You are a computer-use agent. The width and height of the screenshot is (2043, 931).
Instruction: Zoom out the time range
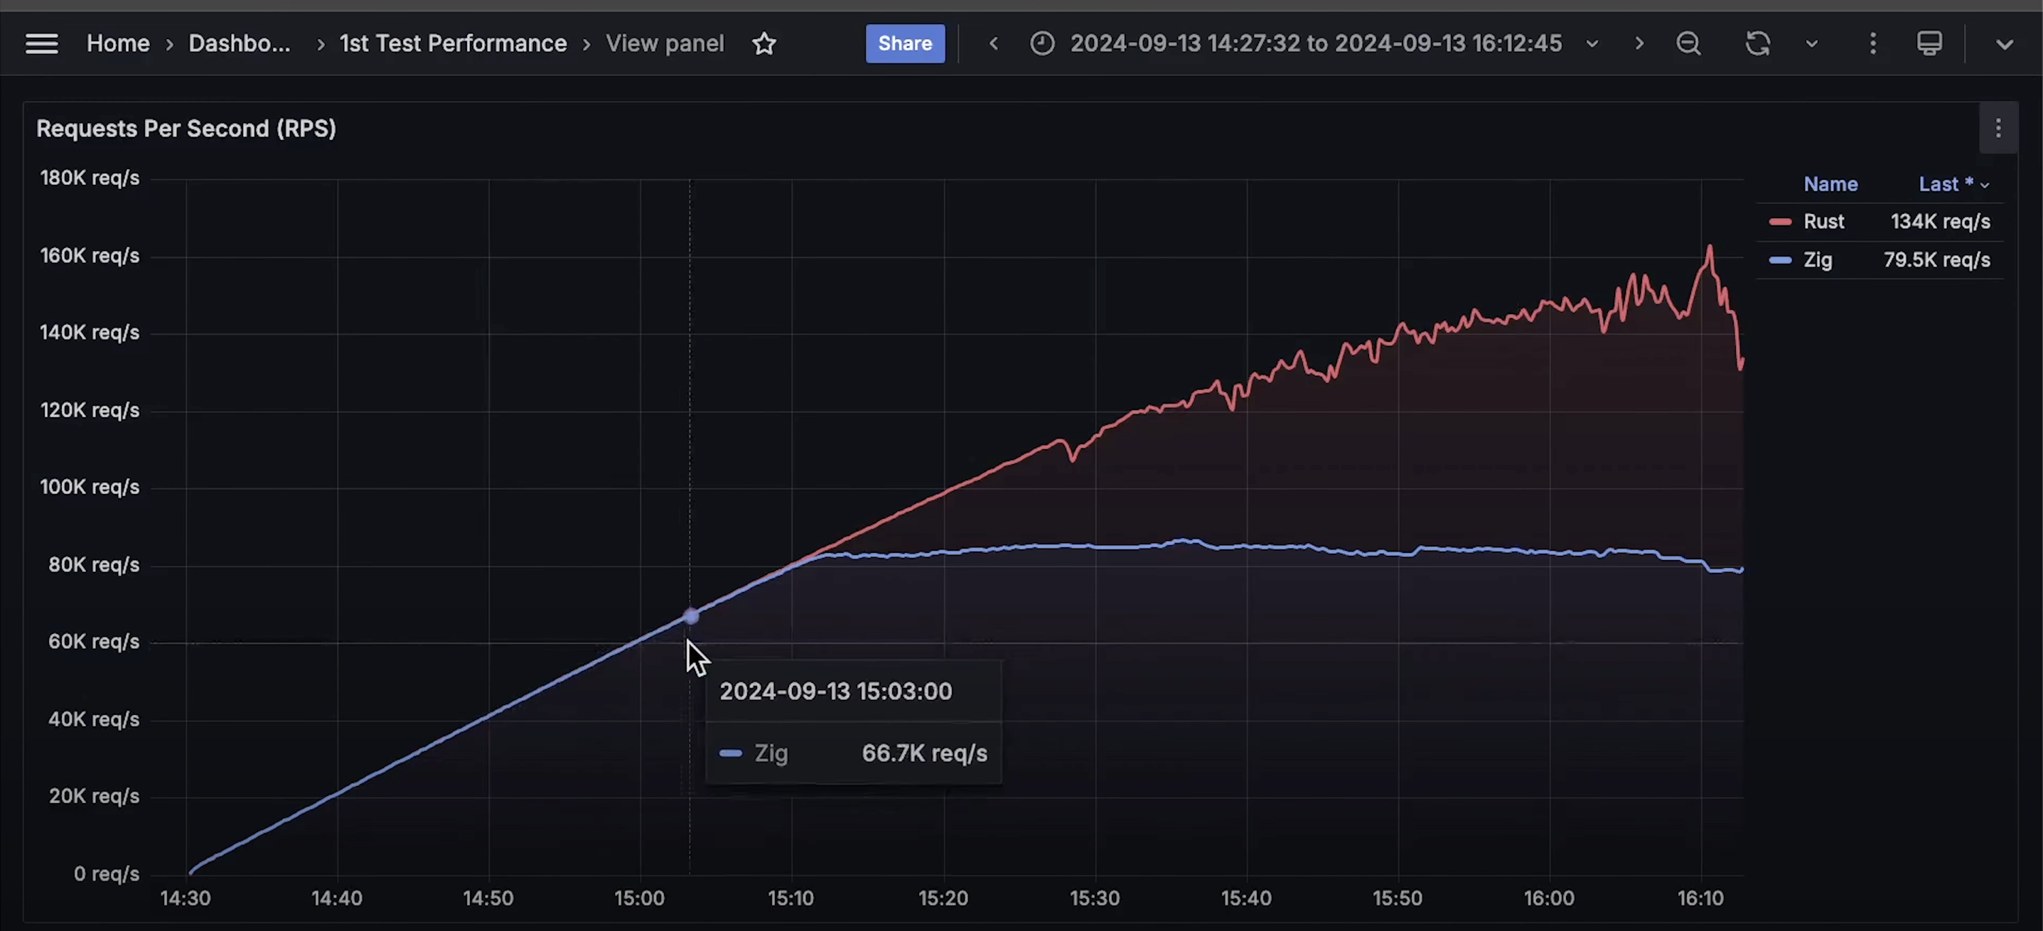(x=1688, y=43)
